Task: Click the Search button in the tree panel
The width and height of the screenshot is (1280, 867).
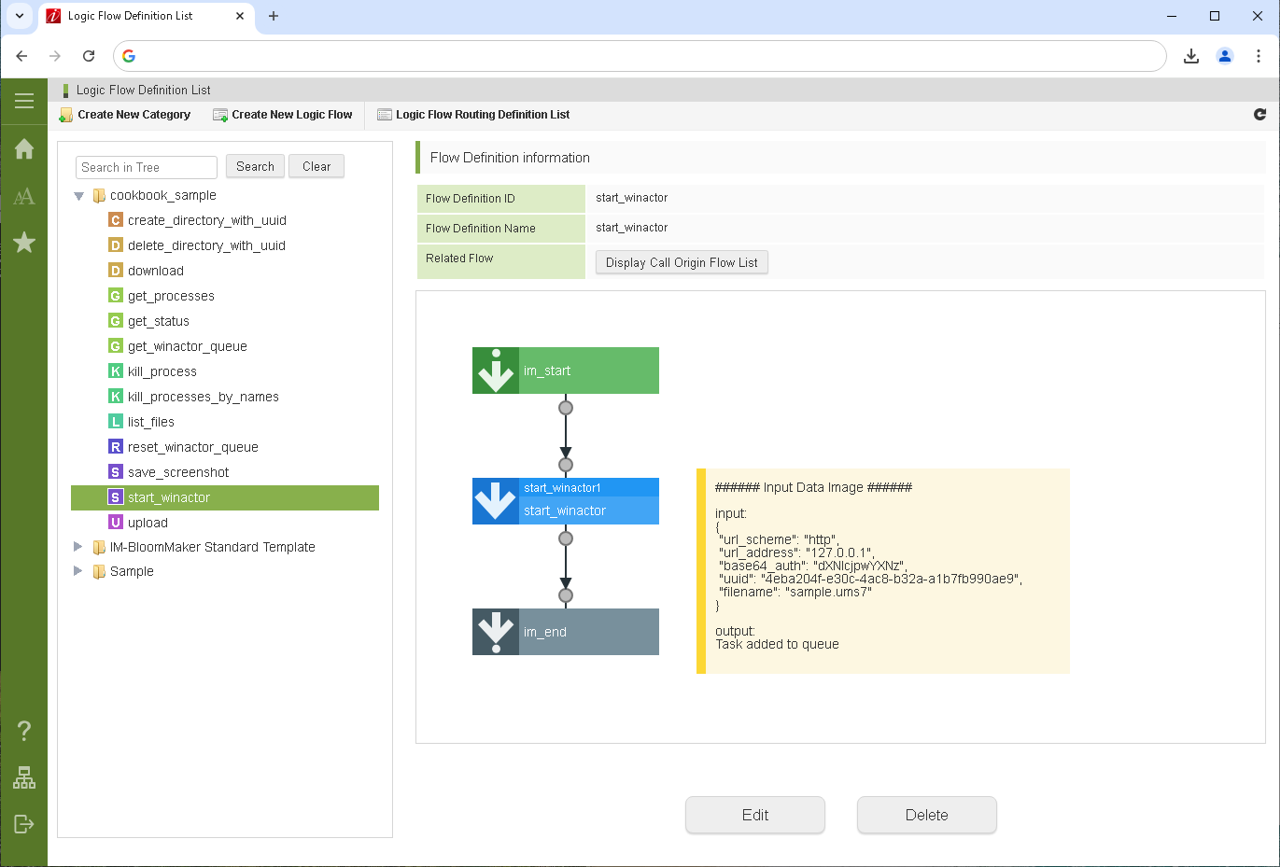Action: (255, 166)
